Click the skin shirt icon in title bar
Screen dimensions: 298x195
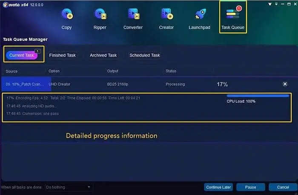[270, 4]
